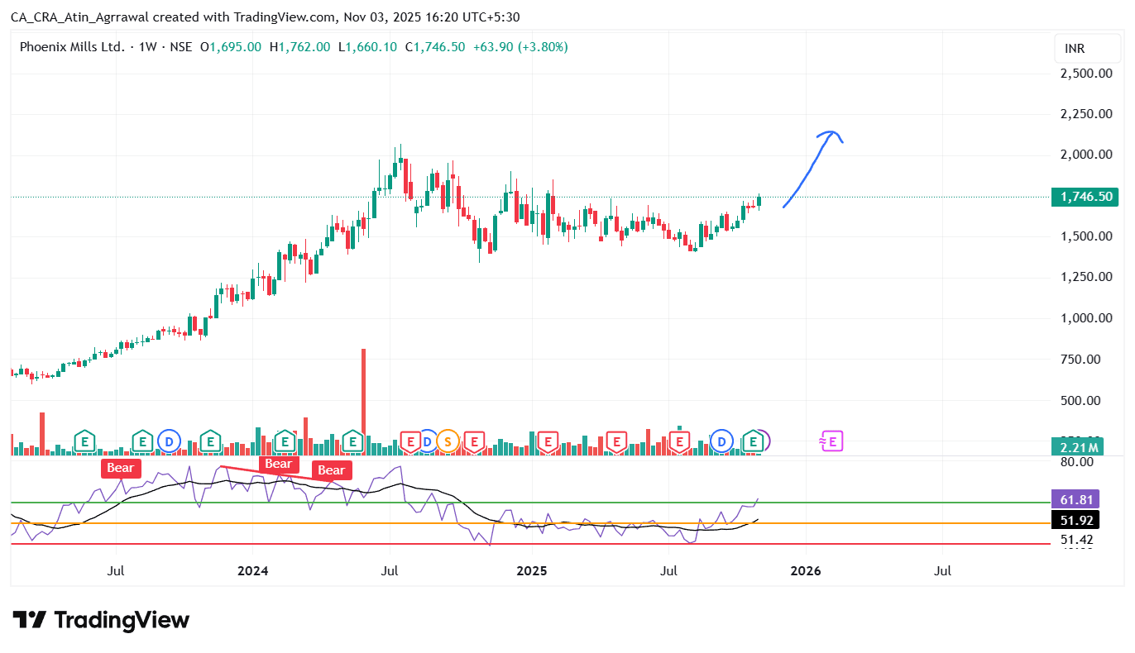The width and height of the screenshot is (1135, 653).
Task: Click the tallest red volume bar
Action: (x=363, y=402)
